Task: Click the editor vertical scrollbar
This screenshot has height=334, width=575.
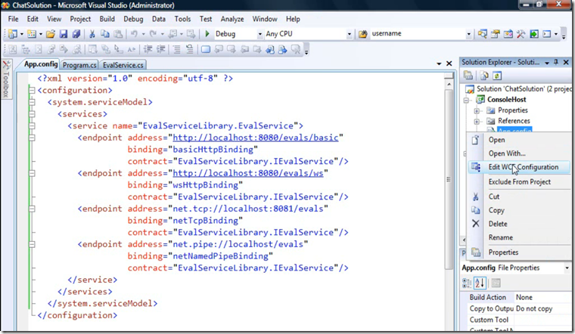Action: [449, 179]
